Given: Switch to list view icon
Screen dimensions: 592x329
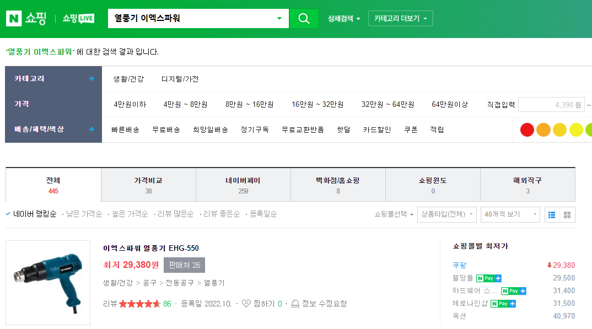Looking at the screenshot, I should (552, 215).
